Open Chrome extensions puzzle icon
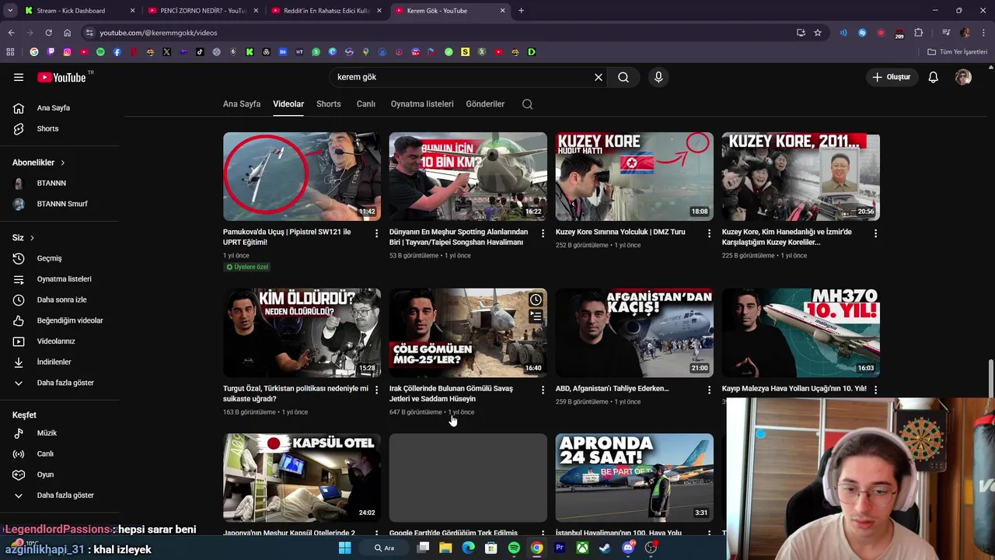995x560 pixels. point(918,33)
